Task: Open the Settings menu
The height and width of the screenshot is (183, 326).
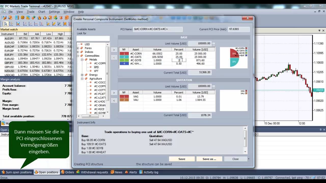Action: (x=54, y=12)
